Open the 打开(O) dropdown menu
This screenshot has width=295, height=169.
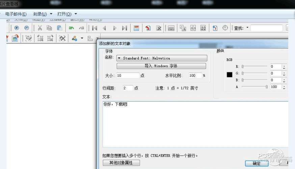67,14
